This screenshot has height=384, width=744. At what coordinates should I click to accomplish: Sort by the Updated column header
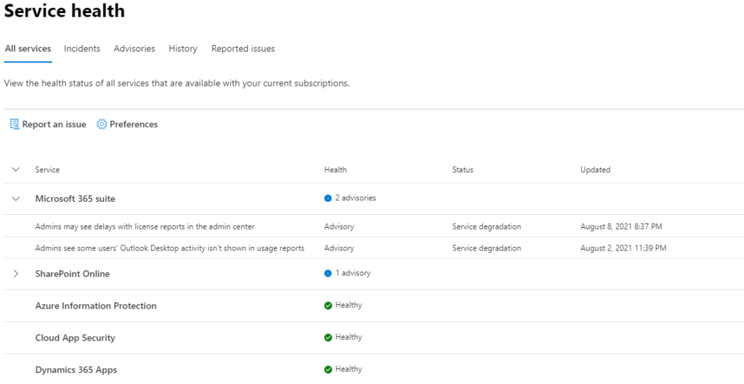click(595, 170)
